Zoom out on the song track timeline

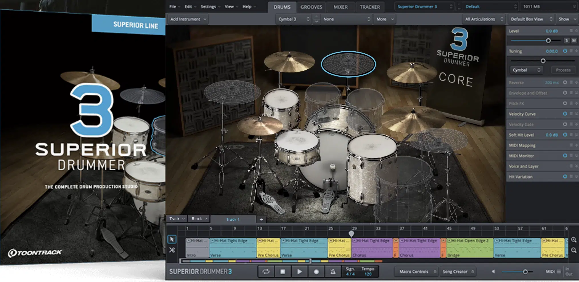coord(574,250)
